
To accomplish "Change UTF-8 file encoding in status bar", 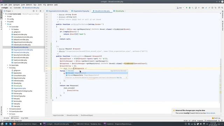I will coord(194,121).
